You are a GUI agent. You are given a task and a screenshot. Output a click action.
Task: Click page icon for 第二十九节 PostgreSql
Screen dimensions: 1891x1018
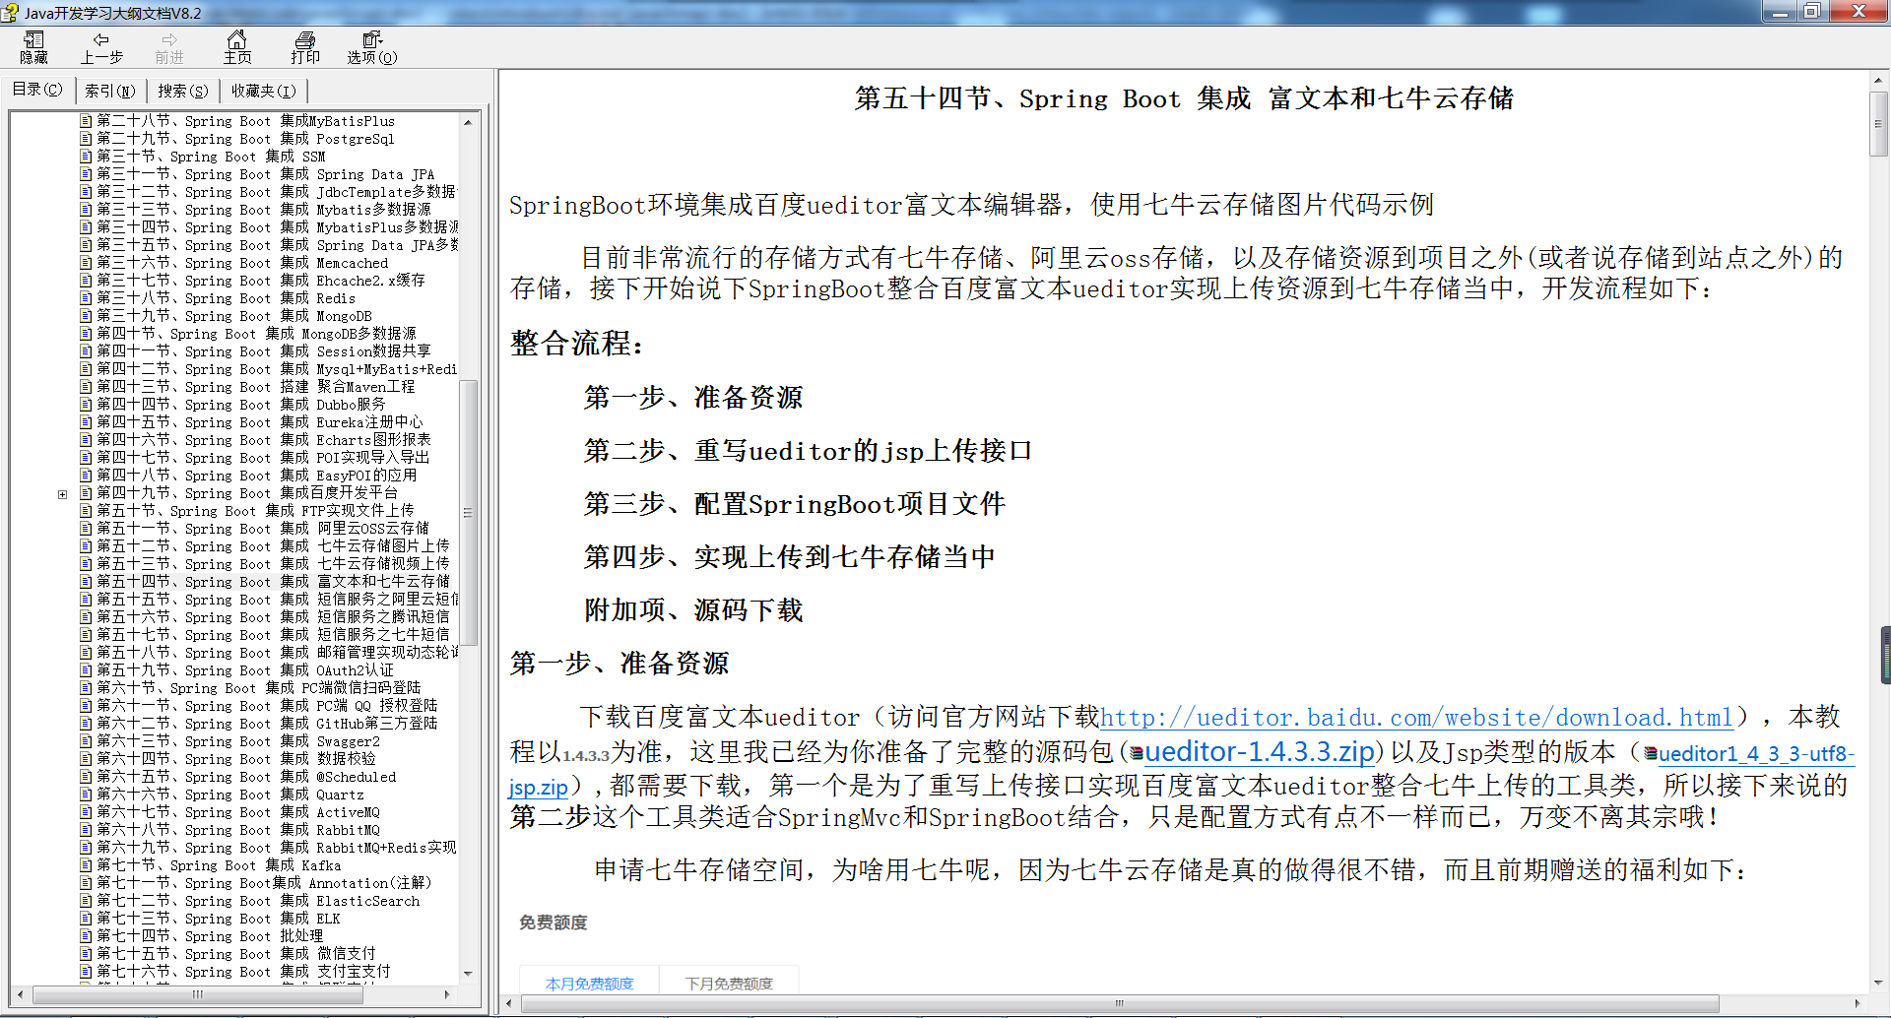pos(86,139)
